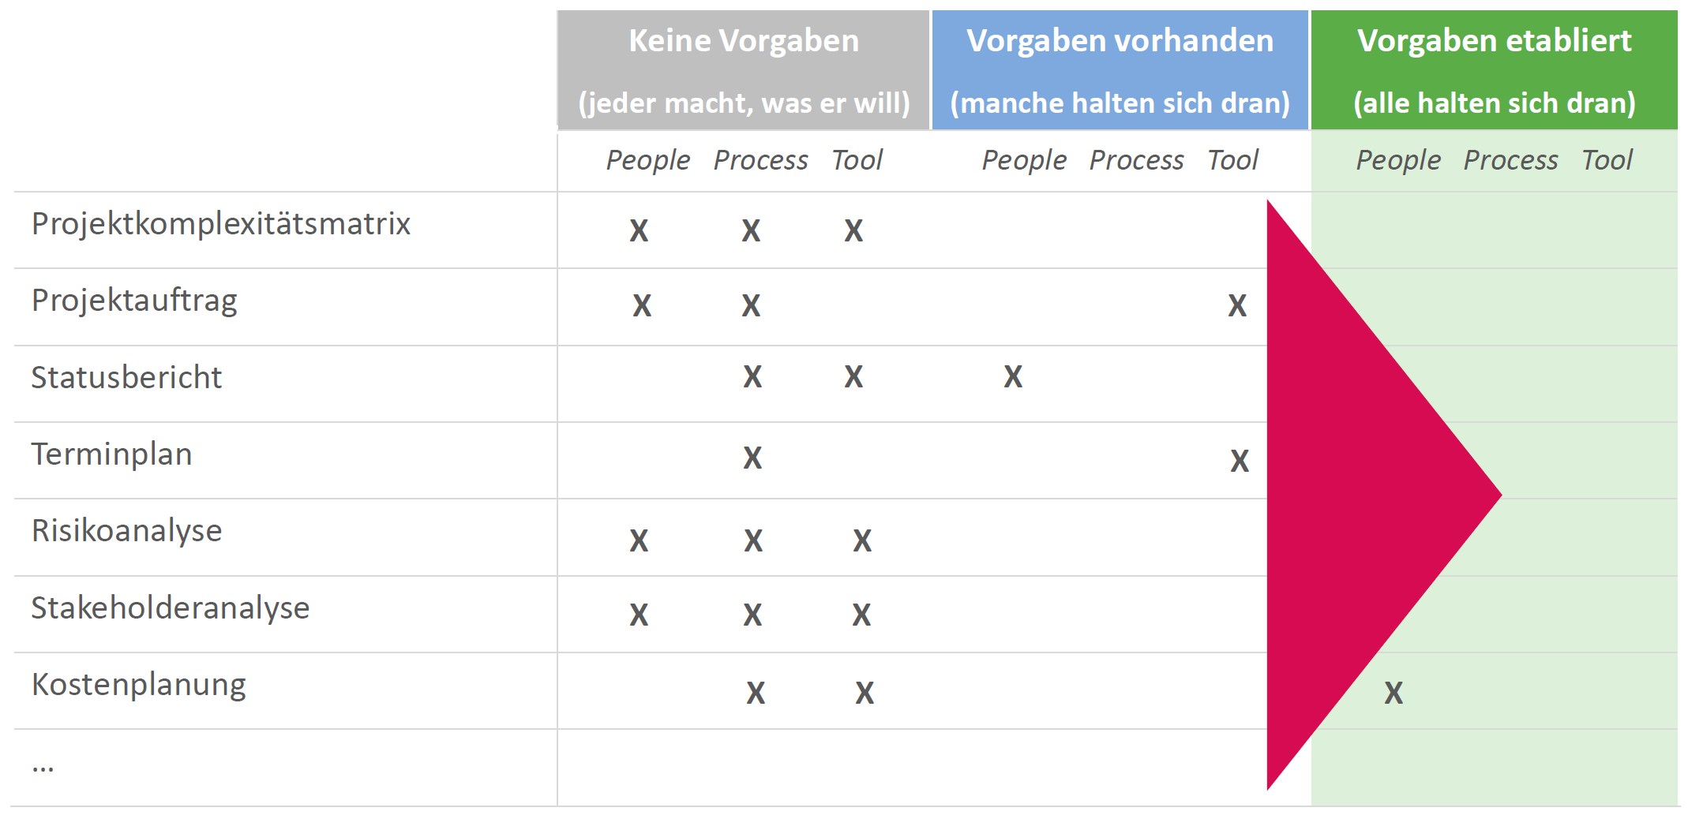
Task: Click the ellipsis in the last row
Action: click(x=43, y=765)
